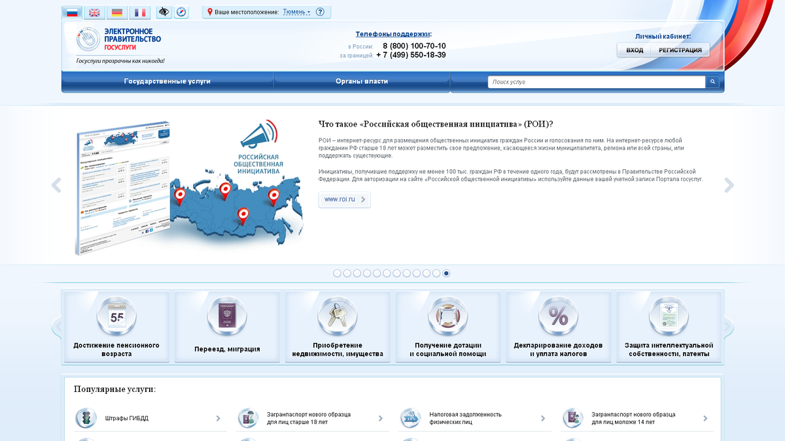Select the first carousel pagination dot

(337, 273)
